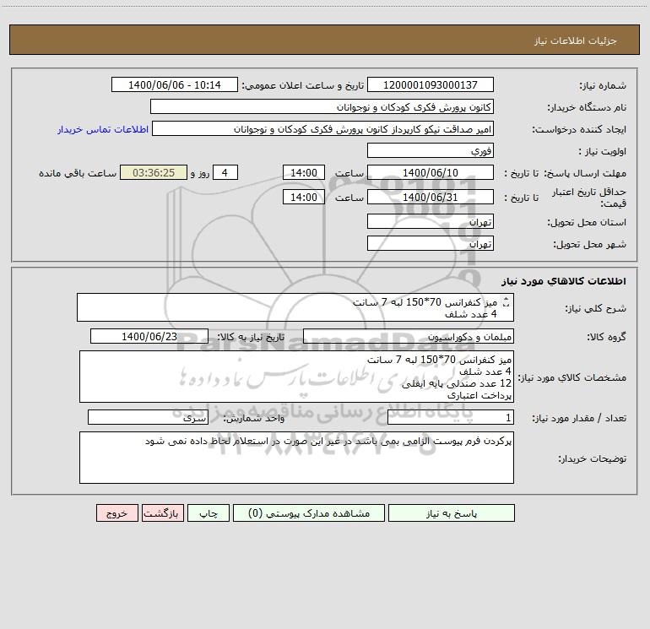Viewport: 650px width, 629px height.
Task: Click the اولویت نیاز field showing فوری
Action: point(431,150)
